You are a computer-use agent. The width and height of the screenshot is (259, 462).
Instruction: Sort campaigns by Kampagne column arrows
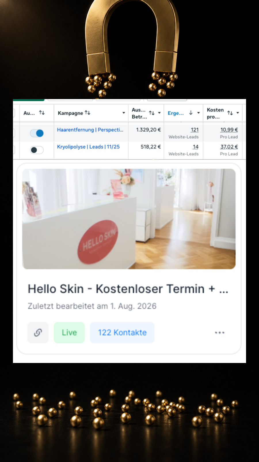(x=87, y=113)
